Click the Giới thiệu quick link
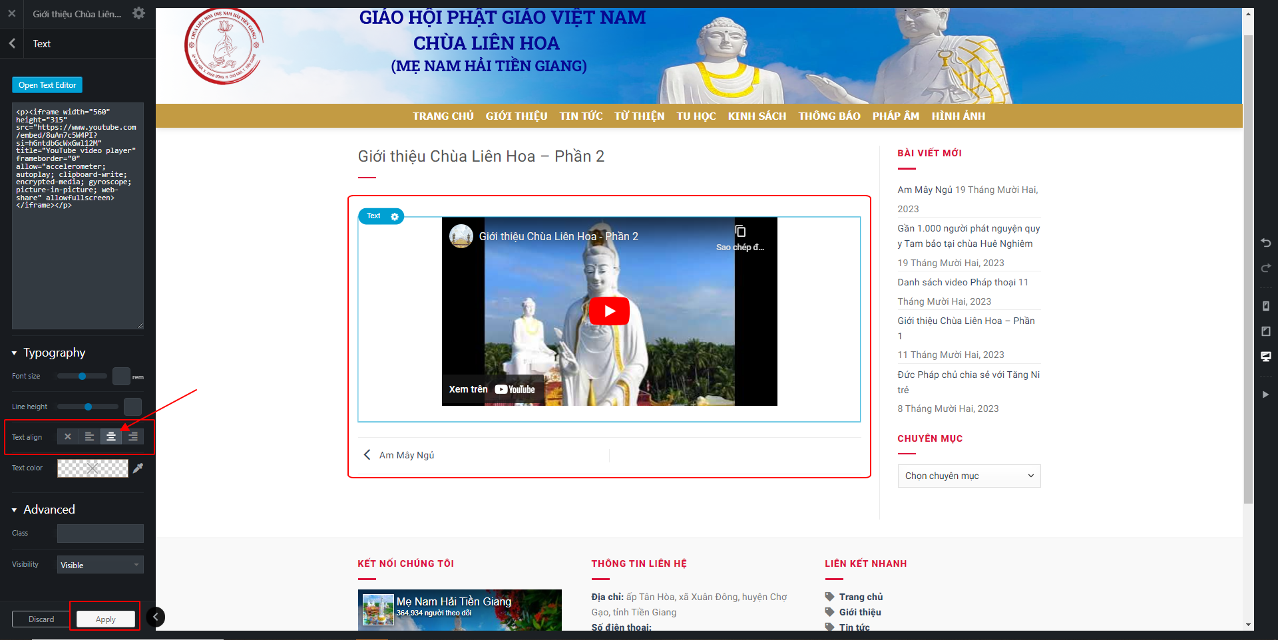1278x640 pixels. click(860, 612)
